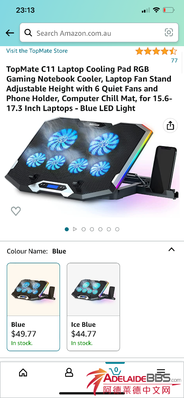Open shopping cart icon
This screenshot has height=398, width=184.
point(115,372)
